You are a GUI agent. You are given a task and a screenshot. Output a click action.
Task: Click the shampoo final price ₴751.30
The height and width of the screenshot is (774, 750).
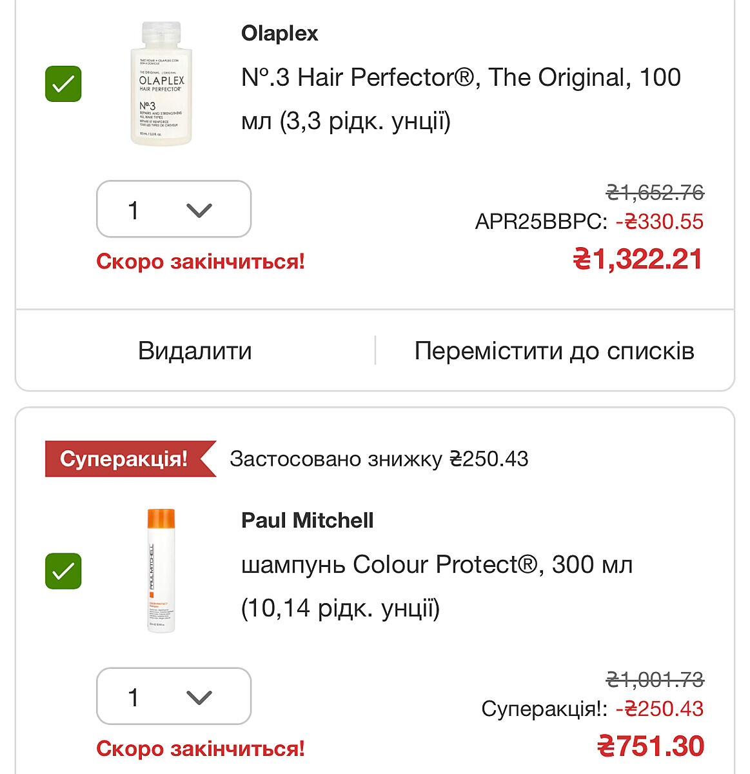point(650,746)
